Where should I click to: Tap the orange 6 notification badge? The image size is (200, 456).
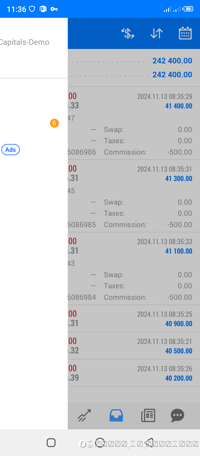(54, 123)
